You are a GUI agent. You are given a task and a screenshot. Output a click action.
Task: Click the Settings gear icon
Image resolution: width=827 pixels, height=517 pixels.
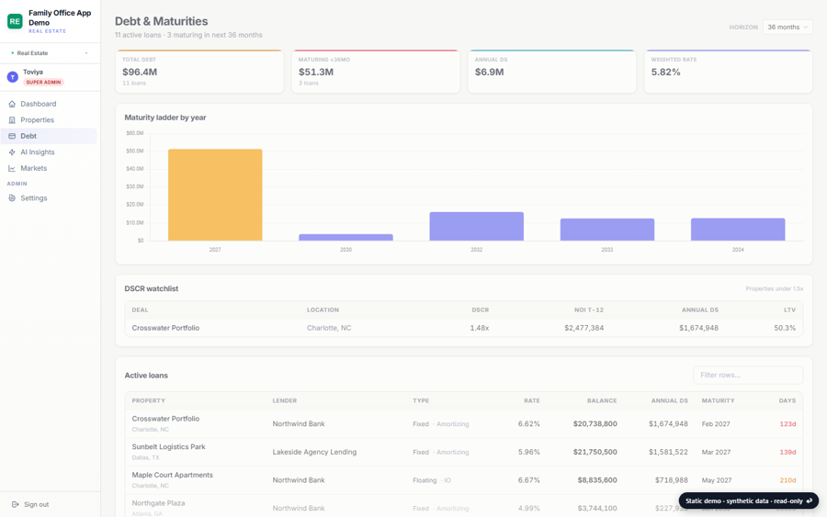click(12, 198)
